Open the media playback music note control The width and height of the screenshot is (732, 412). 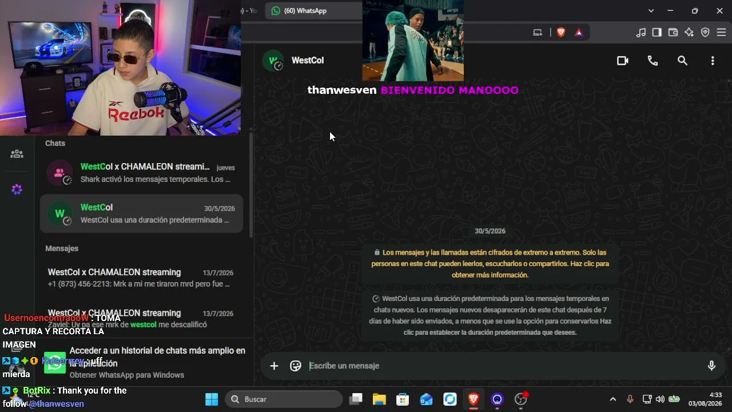coord(641,33)
